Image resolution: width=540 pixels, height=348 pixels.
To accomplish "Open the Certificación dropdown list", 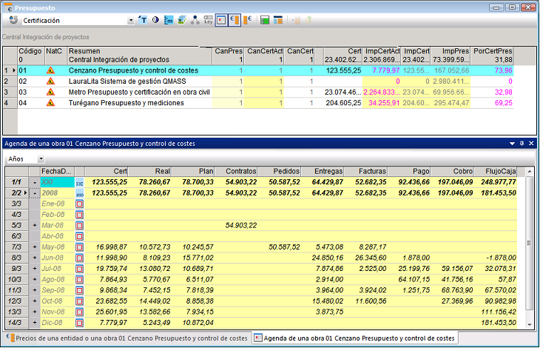I will (132, 21).
